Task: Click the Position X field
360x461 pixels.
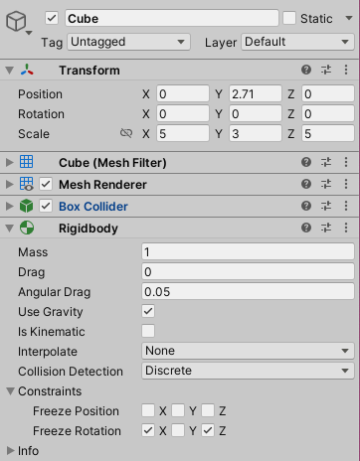Action: tap(183, 93)
